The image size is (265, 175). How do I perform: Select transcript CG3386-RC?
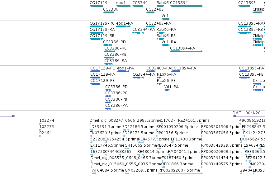110,51
